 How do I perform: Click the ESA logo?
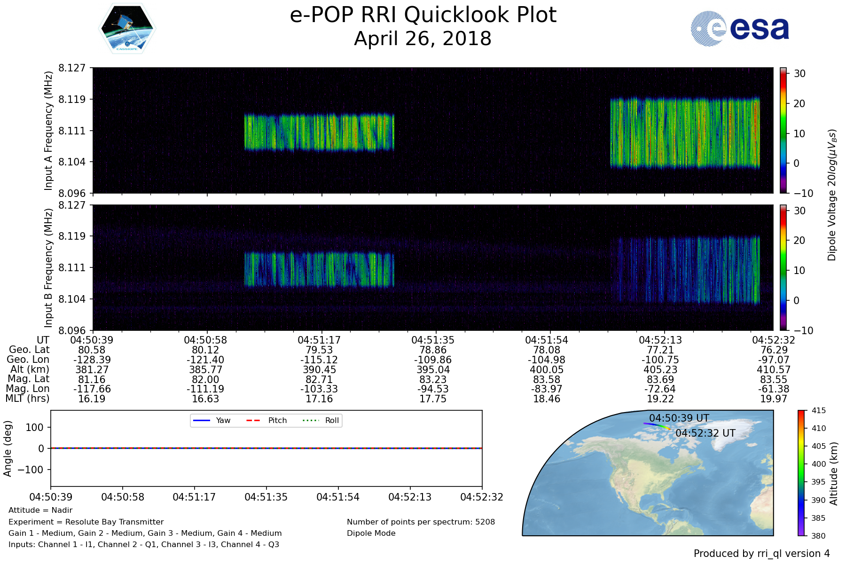[x=740, y=29]
